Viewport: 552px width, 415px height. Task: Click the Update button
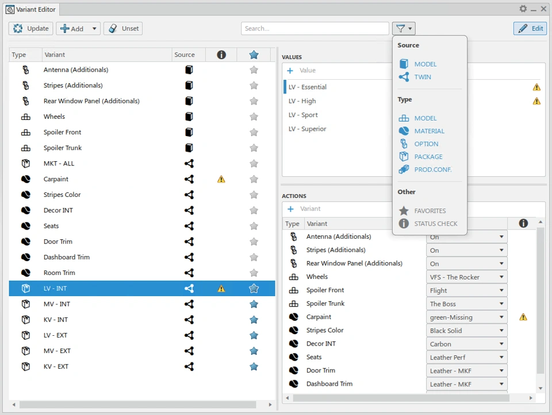(x=30, y=29)
